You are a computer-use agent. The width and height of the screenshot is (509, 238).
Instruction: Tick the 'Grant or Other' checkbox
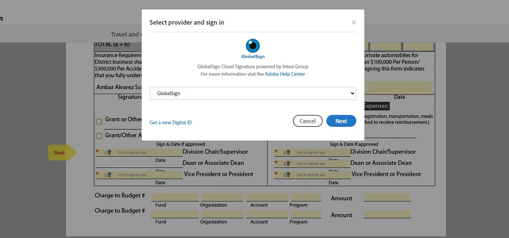coord(99,122)
